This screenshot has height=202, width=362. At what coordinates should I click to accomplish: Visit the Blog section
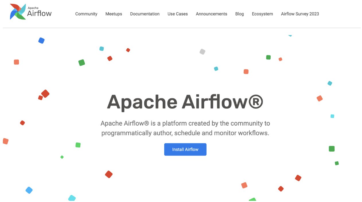[240, 14]
